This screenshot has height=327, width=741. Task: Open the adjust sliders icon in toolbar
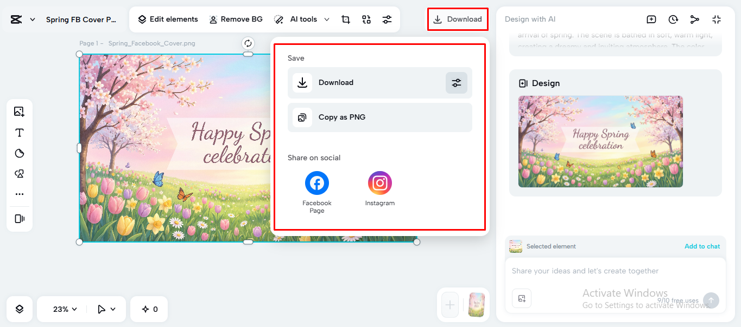click(387, 19)
